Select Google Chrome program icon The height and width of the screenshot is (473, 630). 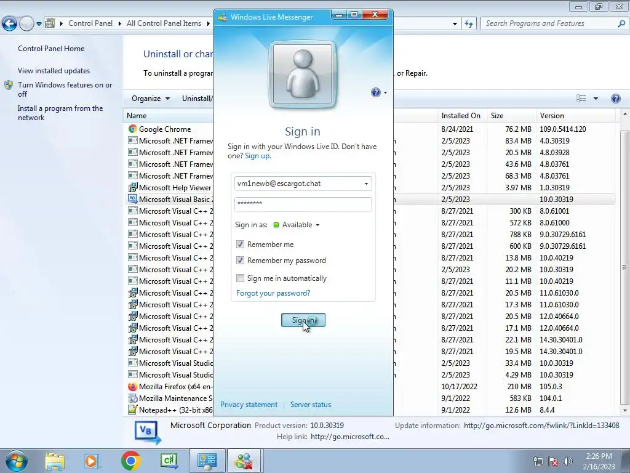(x=133, y=129)
